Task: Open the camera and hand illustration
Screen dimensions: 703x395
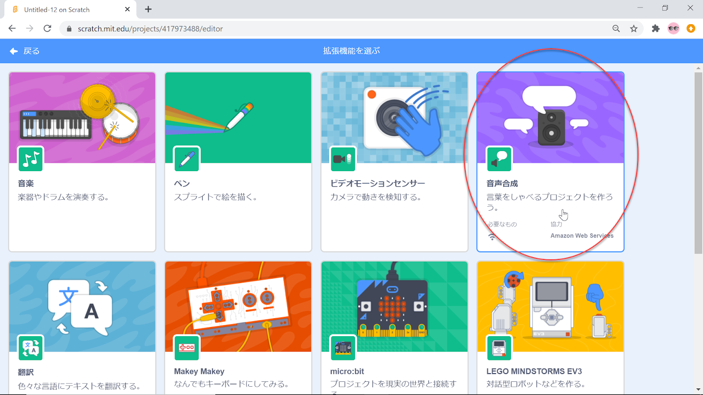Action: pos(395,118)
